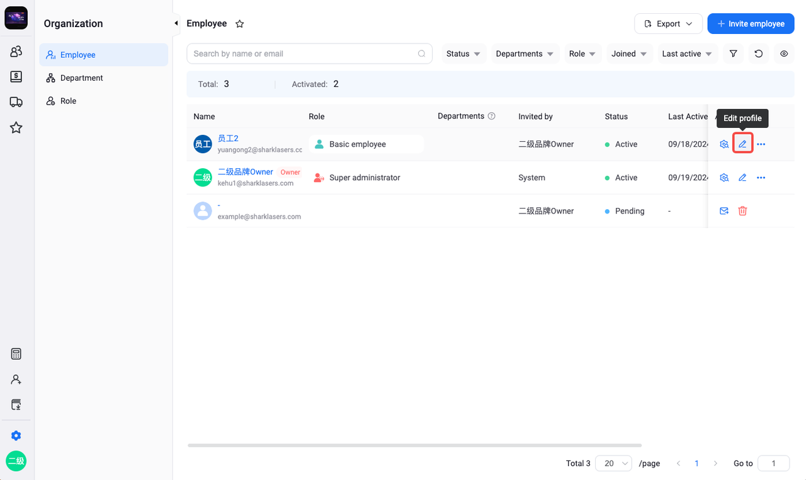Screen dimensions: 806x480
Task: Open the workspace logo thumbnail in the sidebar
Action: [x=16, y=18]
